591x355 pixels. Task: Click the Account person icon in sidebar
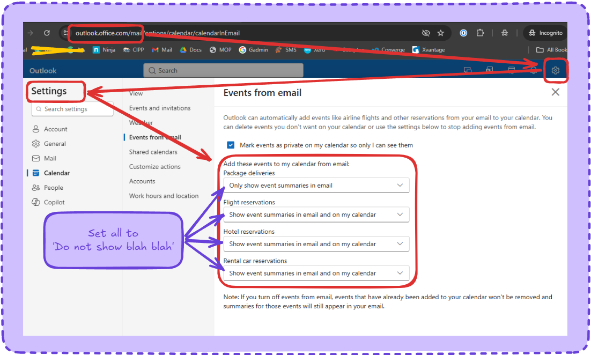pyautogui.click(x=36, y=129)
